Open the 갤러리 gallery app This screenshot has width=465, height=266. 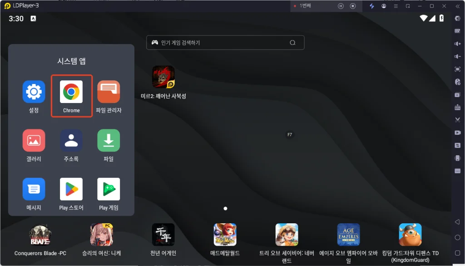pos(34,140)
